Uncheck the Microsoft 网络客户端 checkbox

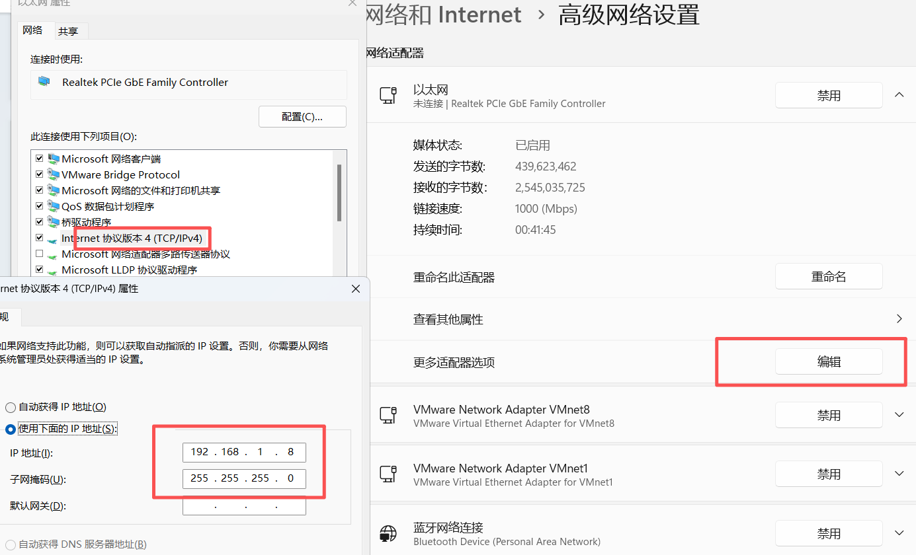click(39, 159)
